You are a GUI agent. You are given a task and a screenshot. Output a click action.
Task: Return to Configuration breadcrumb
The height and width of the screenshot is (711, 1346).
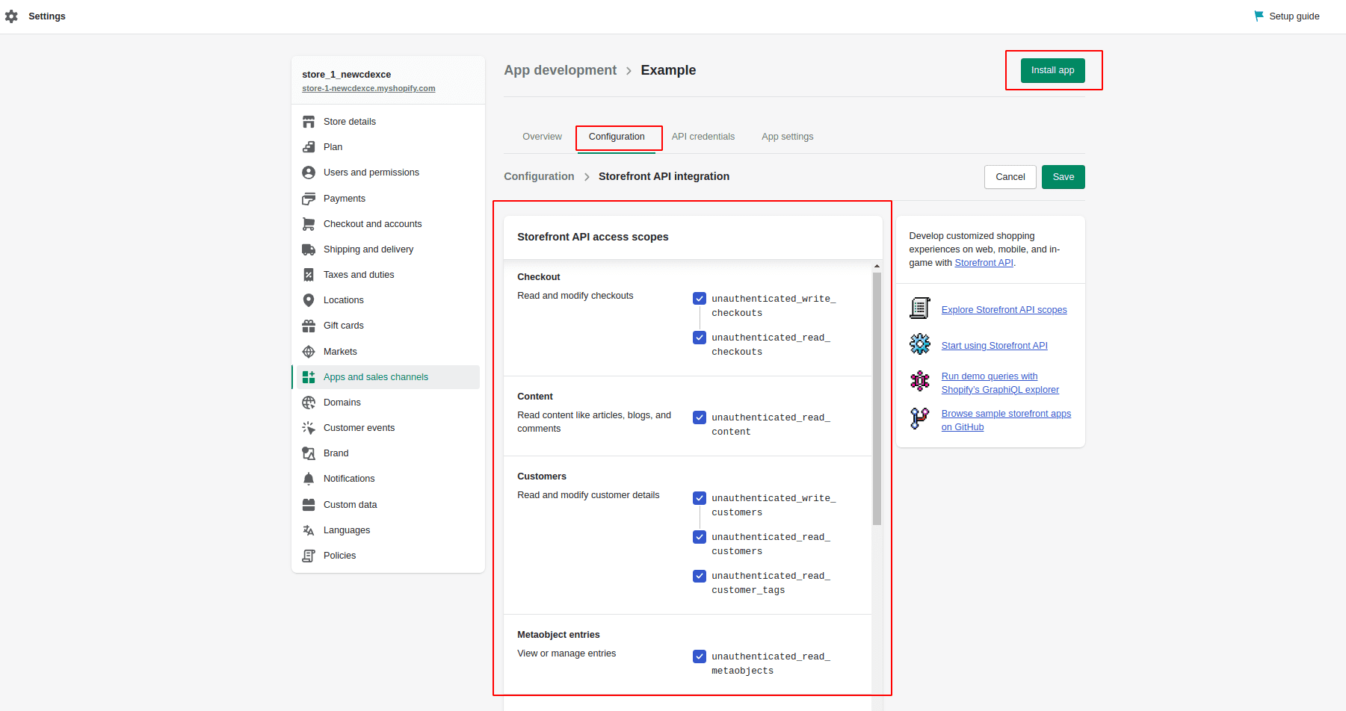pos(539,176)
